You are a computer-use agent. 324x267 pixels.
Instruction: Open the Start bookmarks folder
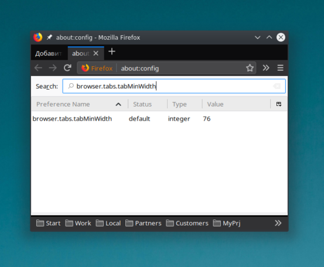click(49, 223)
